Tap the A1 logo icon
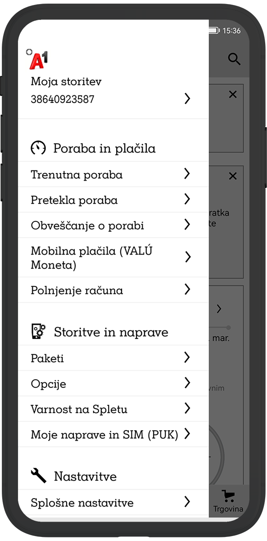 point(37,59)
